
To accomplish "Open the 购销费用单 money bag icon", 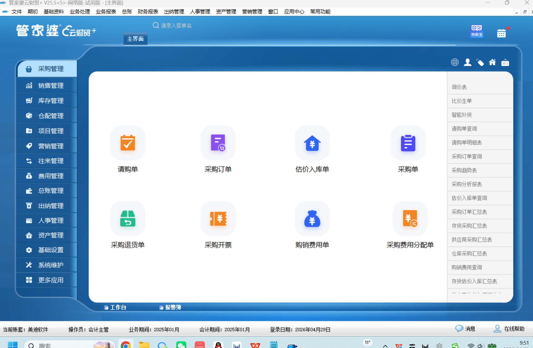I will click(312, 219).
